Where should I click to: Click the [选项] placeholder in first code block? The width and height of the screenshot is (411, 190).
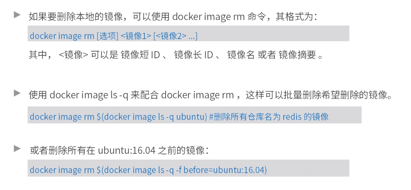point(107,36)
